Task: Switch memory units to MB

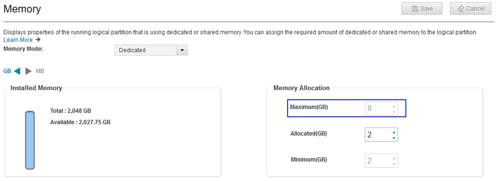Action: [x=40, y=71]
